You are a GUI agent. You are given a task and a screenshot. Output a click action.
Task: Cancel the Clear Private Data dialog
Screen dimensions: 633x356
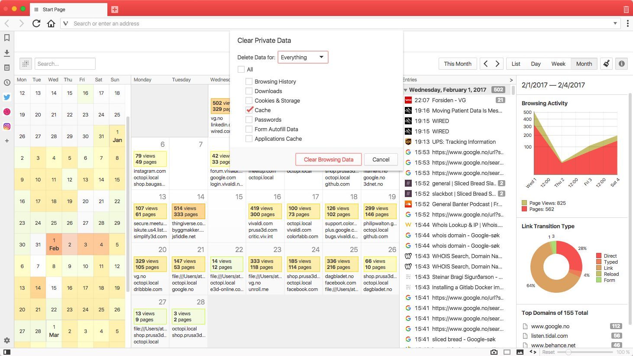click(x=381, y=159)
